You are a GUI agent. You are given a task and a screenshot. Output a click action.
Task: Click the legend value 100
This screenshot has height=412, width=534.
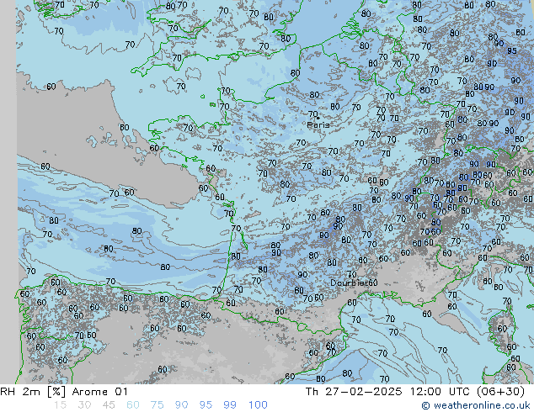tap(258, 405)
